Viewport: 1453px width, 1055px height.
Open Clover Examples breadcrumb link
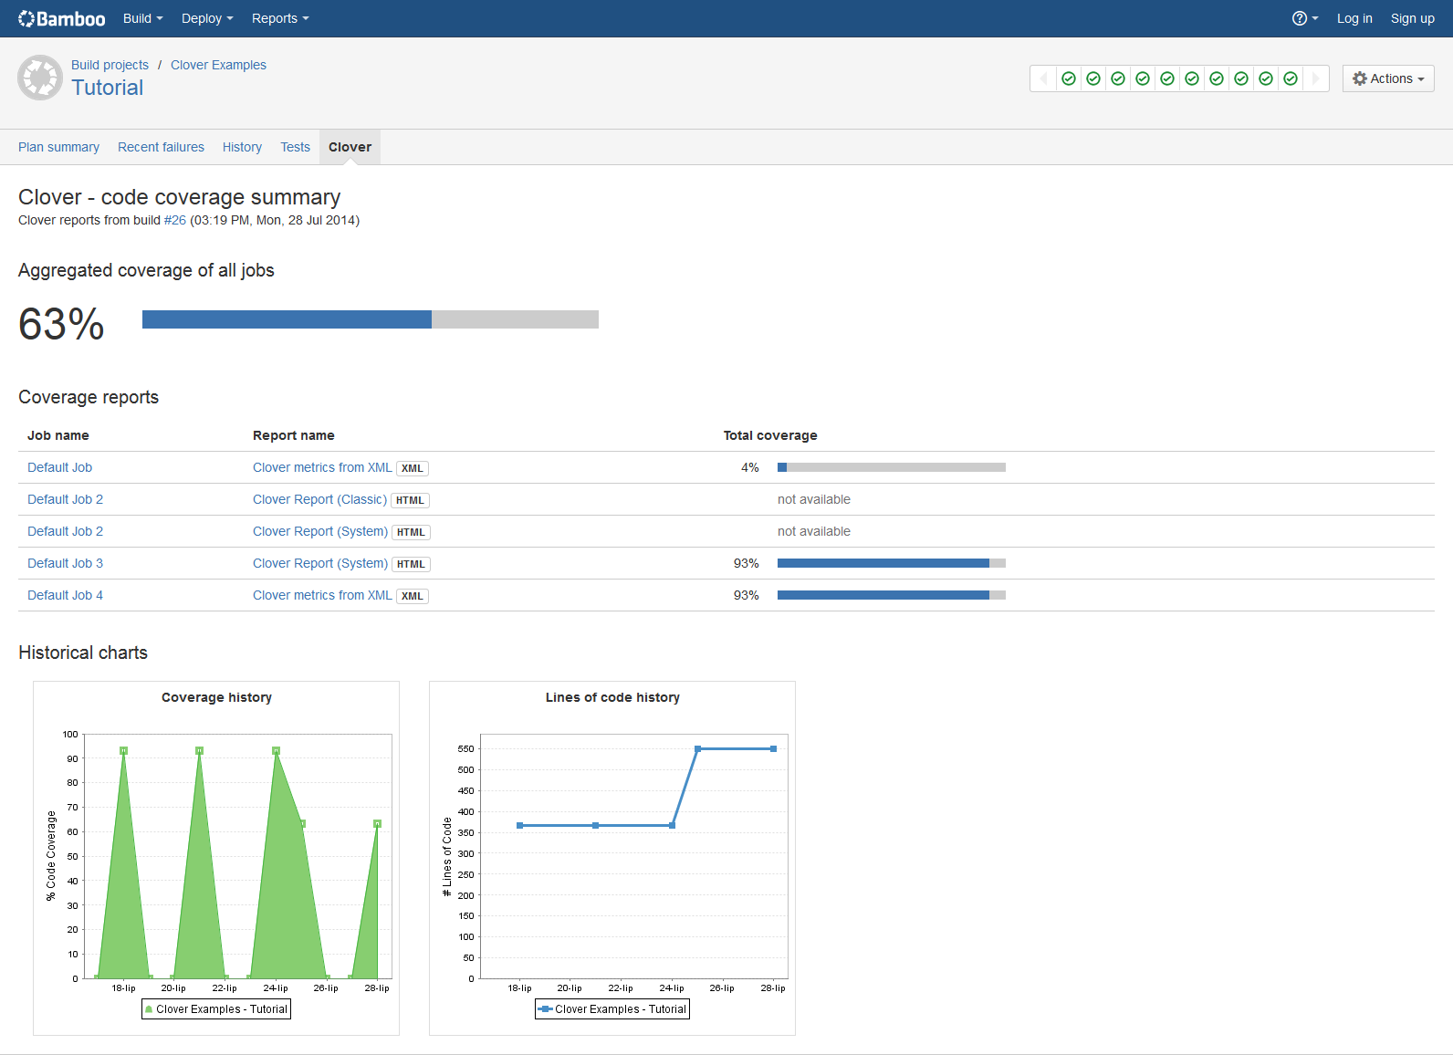218,65
